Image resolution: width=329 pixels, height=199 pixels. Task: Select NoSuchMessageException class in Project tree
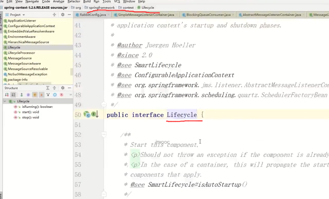(27, 74)
